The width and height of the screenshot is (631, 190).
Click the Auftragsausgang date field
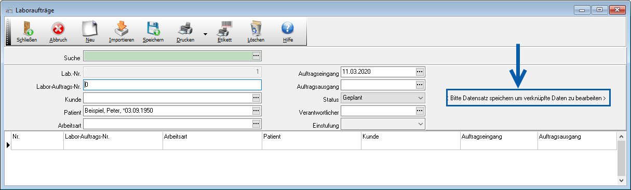point(379,84)
